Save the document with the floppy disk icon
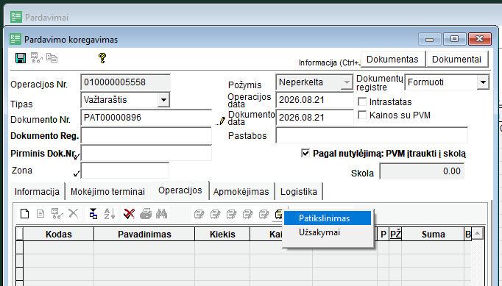Image resolution: width=502 pixels, height=286 pixels. point(21,58)
